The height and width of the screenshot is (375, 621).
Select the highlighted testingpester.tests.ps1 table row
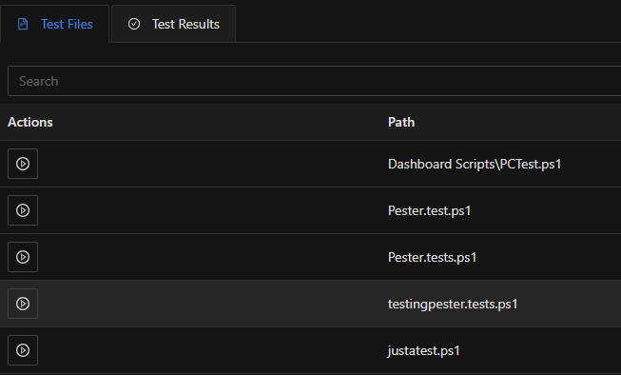coord(310,304)
